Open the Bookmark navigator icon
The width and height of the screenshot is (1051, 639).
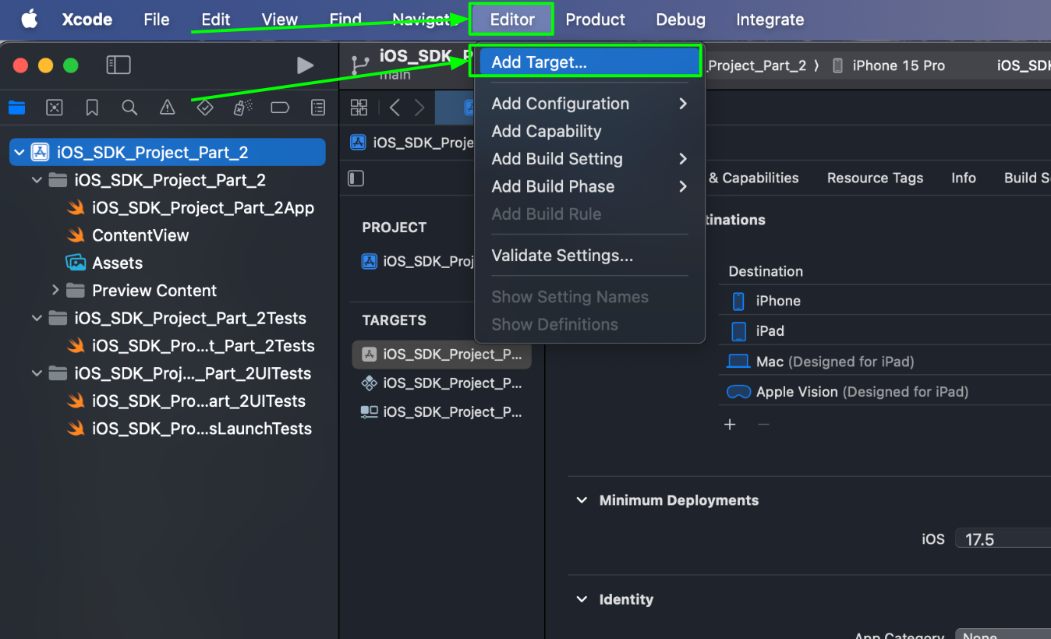pyautogui.click(x=92, y=108)
